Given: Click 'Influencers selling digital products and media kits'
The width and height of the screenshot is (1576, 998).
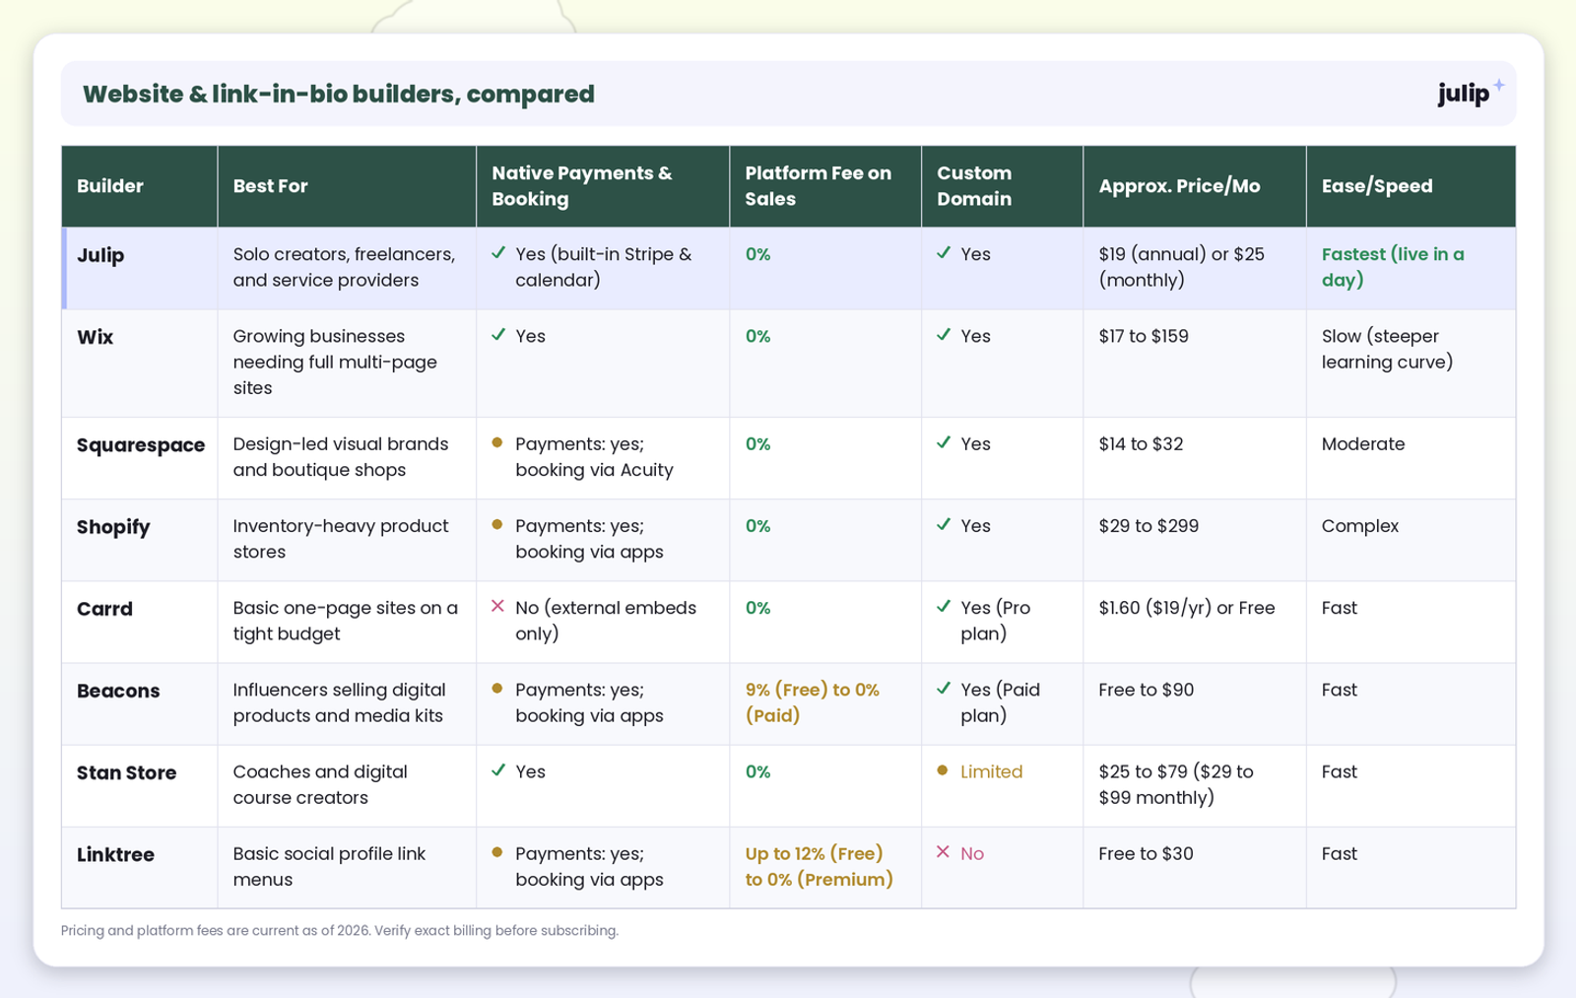Looking at the screenshot, I should [x=340, y=702].
